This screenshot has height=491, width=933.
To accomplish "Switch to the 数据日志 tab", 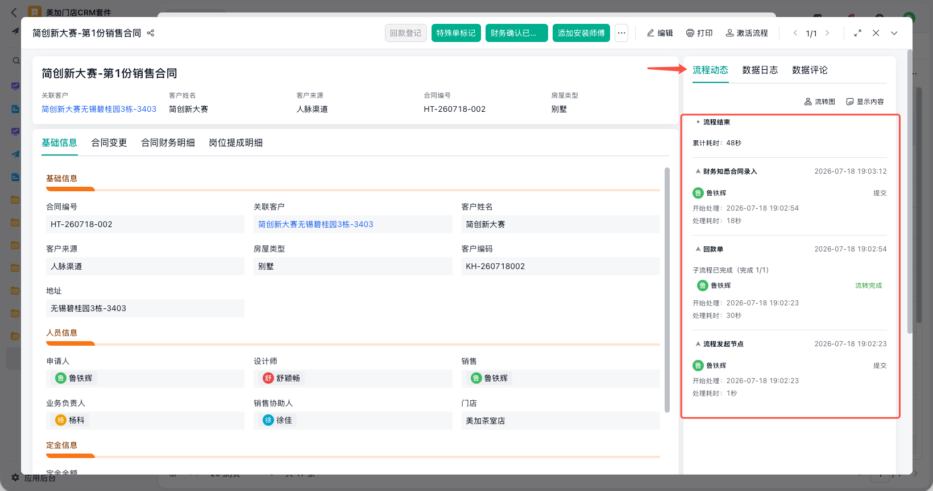I will [x=760, y=70].
